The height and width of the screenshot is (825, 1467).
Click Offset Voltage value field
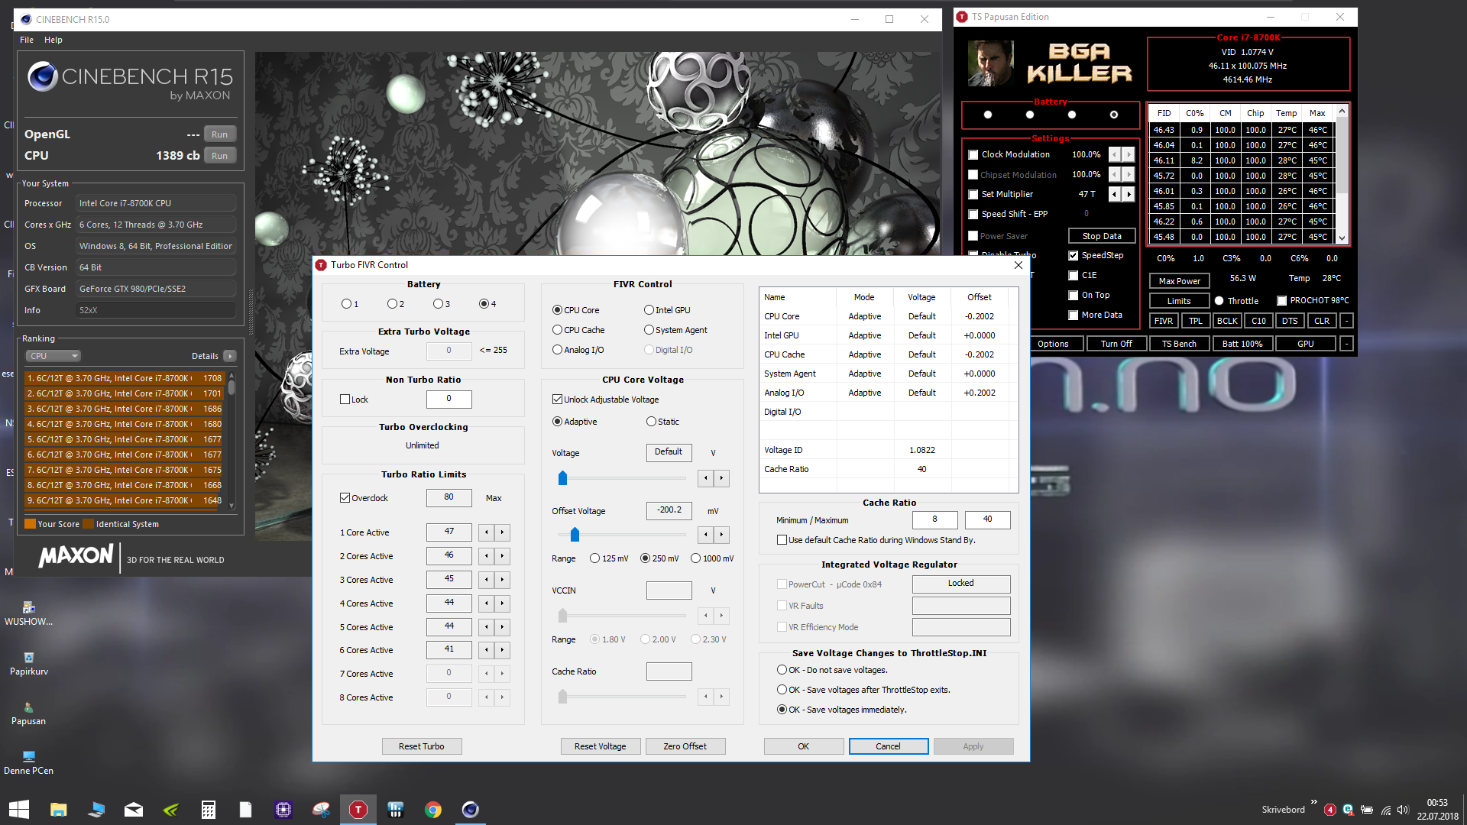669,510
